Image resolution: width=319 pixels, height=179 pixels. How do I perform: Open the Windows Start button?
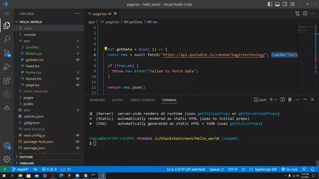click(x=4, y=176)
